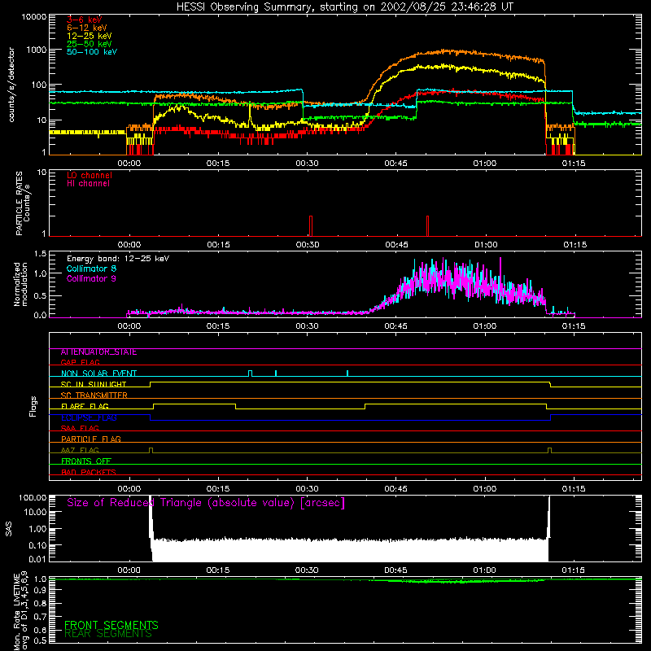Click the particle rate spike near 00:30
The width and height of the screenshot is (651, 651).
(311, 226)
